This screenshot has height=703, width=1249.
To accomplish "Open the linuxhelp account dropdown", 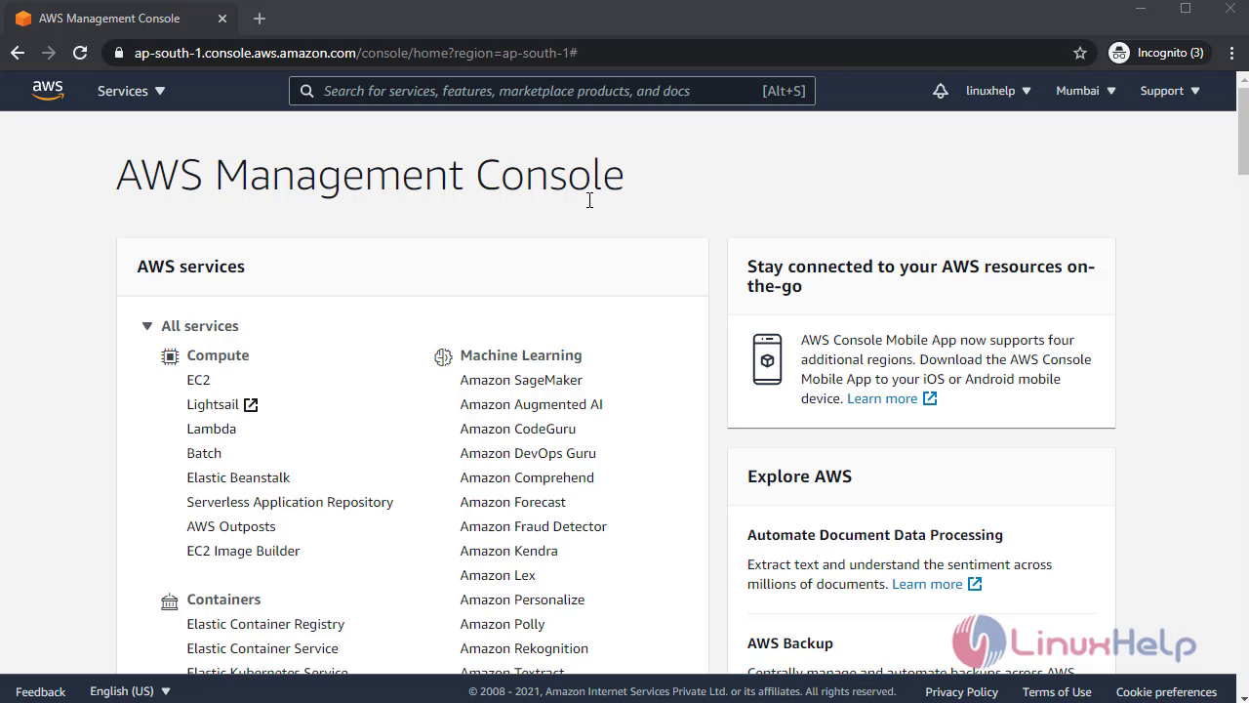I will pos(998,91).
